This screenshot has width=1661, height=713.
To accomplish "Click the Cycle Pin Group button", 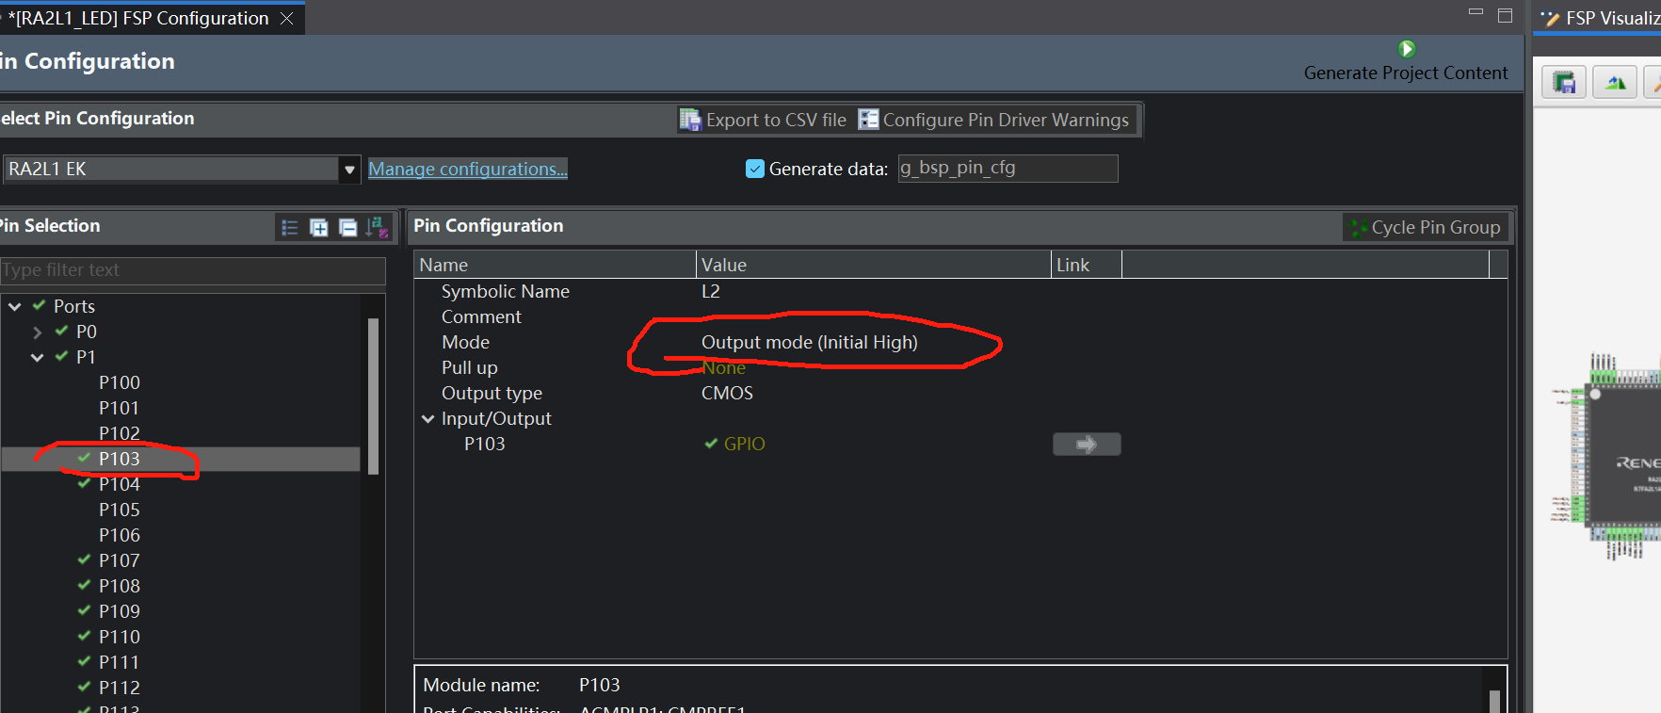I will pyautogui.click(x=1425, y=227).
